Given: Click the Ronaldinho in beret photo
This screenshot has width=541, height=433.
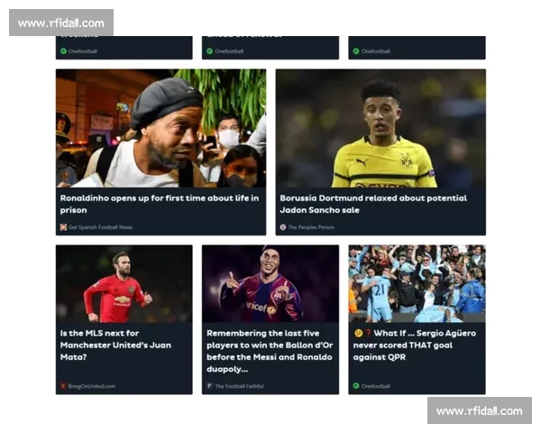Looking at the screenshot, I should tap(160, 128).
